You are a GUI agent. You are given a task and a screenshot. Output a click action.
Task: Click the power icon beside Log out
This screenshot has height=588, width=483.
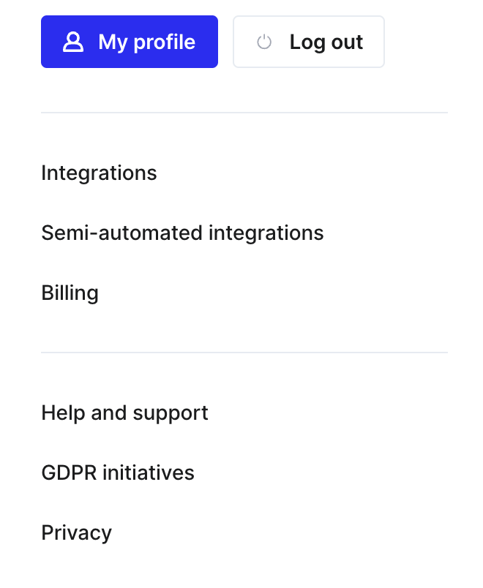[x=264, y=42]
